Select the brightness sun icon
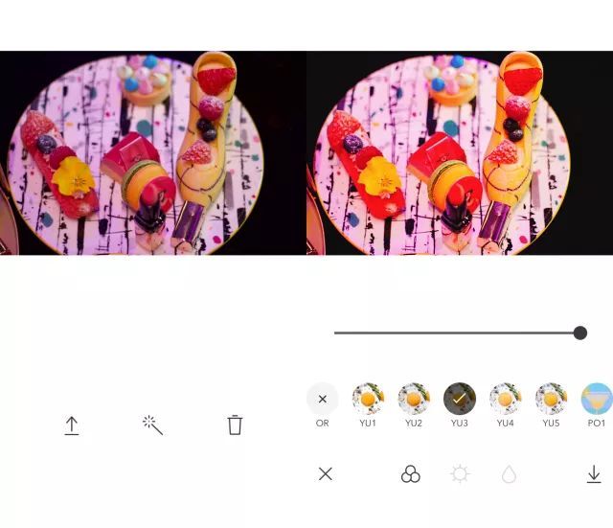The width and height of the screenshot is (613, 528). pos(460,474)
